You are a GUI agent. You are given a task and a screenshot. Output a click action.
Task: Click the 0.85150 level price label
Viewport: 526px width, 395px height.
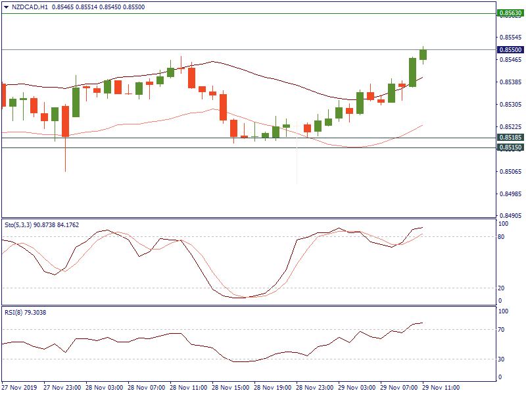tap(510, 148)
